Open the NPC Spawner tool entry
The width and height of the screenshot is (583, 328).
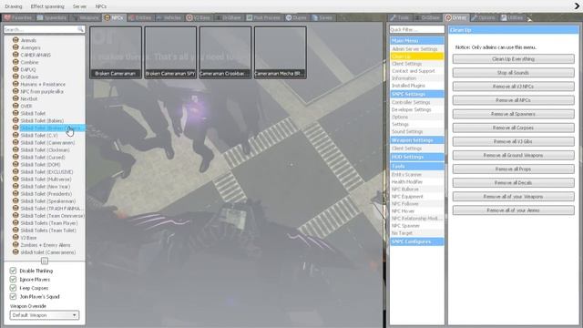pyautogui.click(x=417, y=226)
